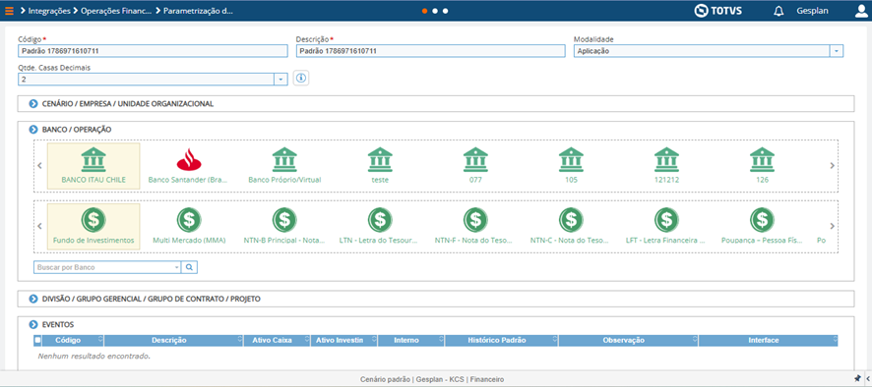The image size is (872, 387).
Task: Select the teste bank
Action: 380,166
